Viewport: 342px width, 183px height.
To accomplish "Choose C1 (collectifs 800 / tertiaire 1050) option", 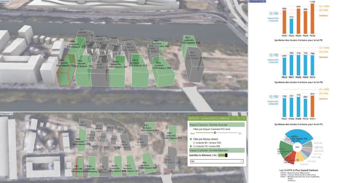I will pos(191,143).
